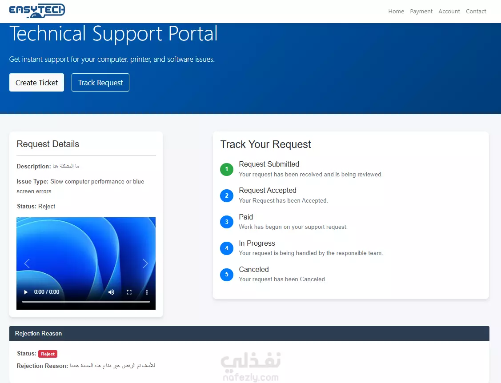Click the red Reject status badge
Screen dimensions: 501x383
48,354
